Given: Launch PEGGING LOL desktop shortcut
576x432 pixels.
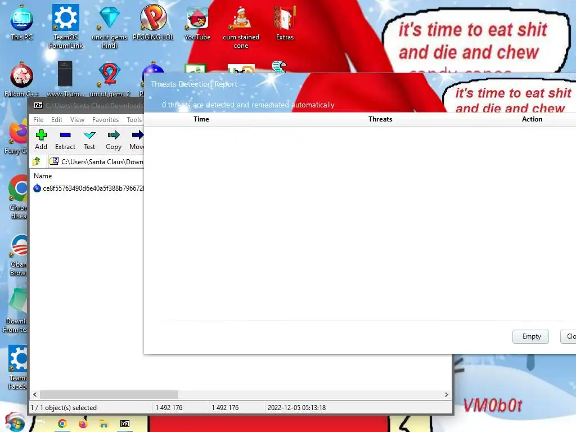Looking at the screenshot, I should click(x=153, y=22).
